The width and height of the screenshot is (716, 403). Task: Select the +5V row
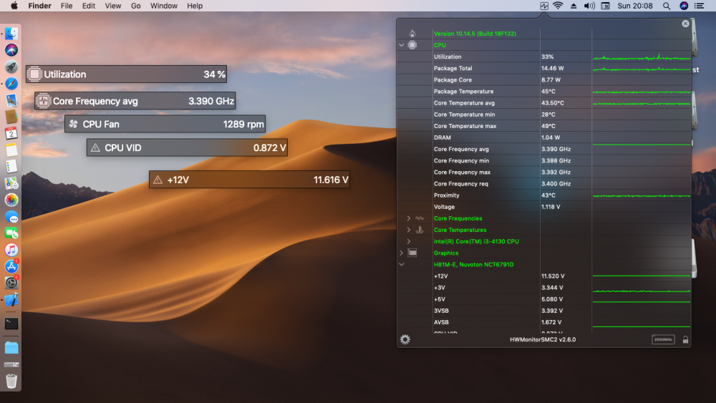point(544,299)
